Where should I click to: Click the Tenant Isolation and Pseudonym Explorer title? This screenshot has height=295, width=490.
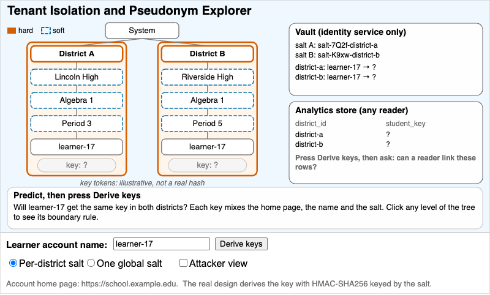point(129,10)
